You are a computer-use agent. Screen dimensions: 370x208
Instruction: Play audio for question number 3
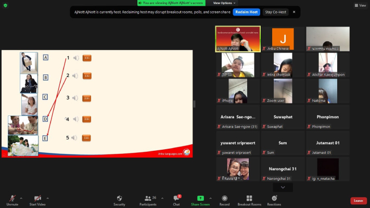pos(75,98)
